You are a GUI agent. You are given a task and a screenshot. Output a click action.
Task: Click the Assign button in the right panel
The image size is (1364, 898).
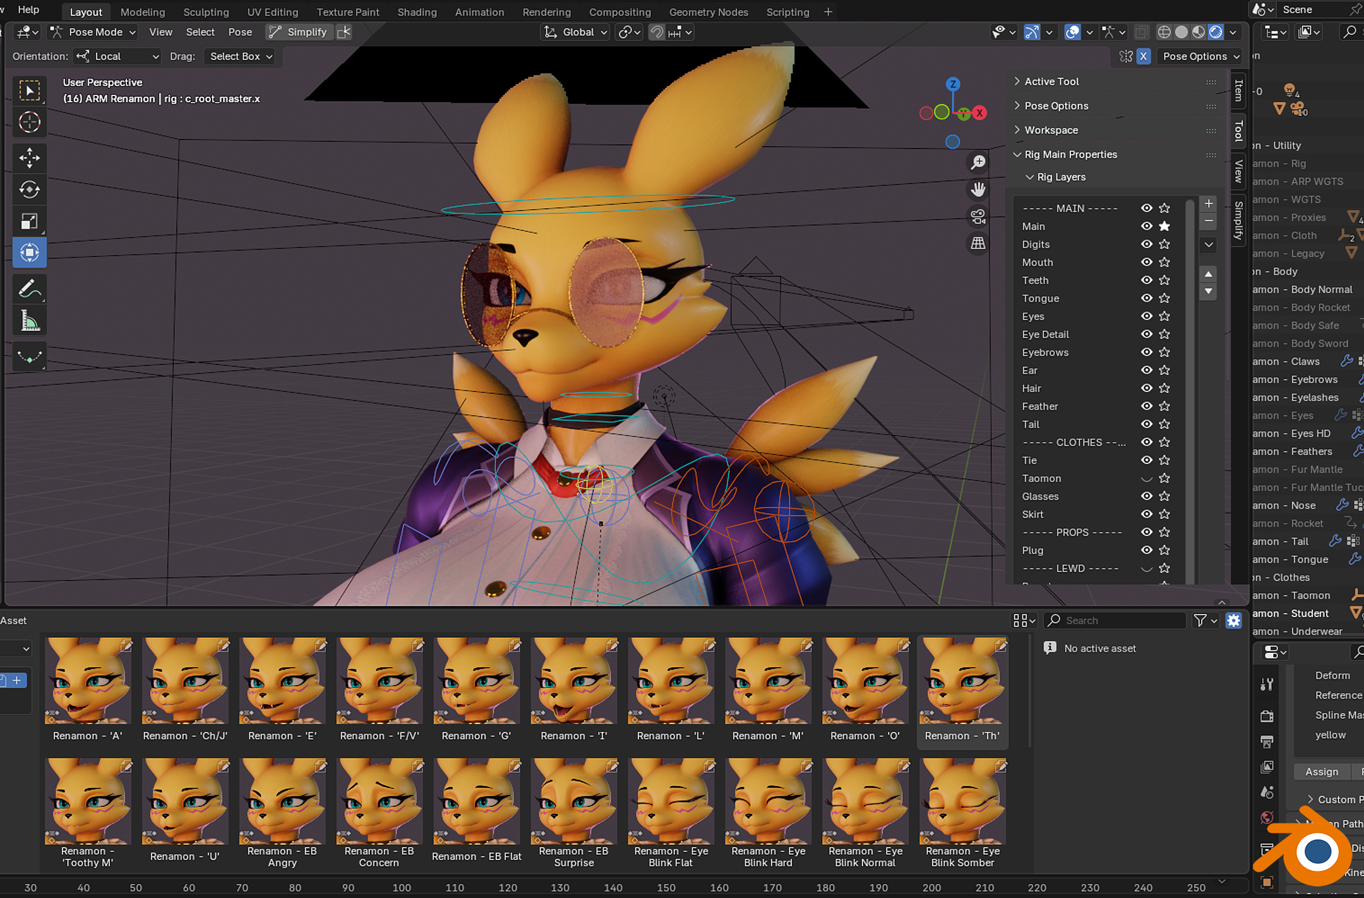click(x=1322, y=771)
